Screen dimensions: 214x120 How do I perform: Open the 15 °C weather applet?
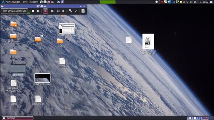pos(184,2)
